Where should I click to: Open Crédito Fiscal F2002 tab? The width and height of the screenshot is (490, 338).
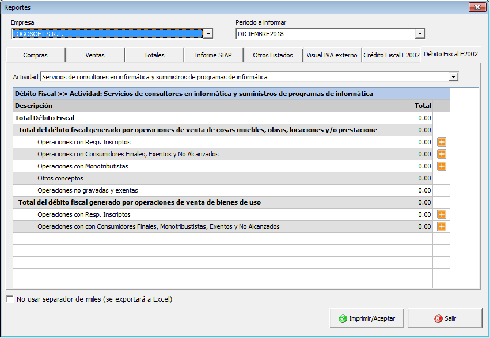391,55
